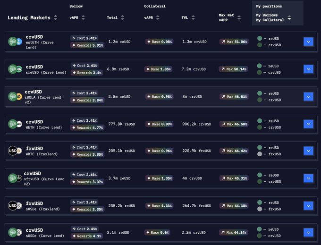
Task: Click TVL value 4m crvUSD
Action: click(192, 178)
